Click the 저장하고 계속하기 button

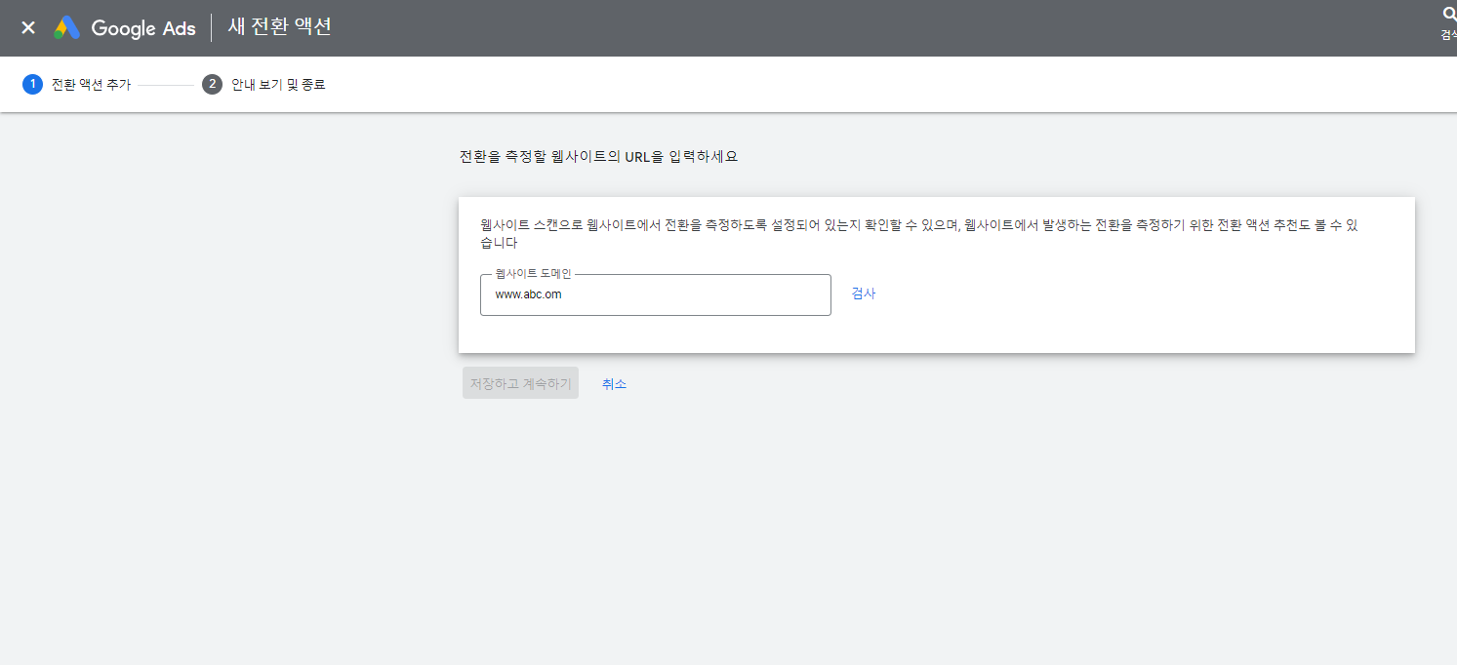point(520,382)
